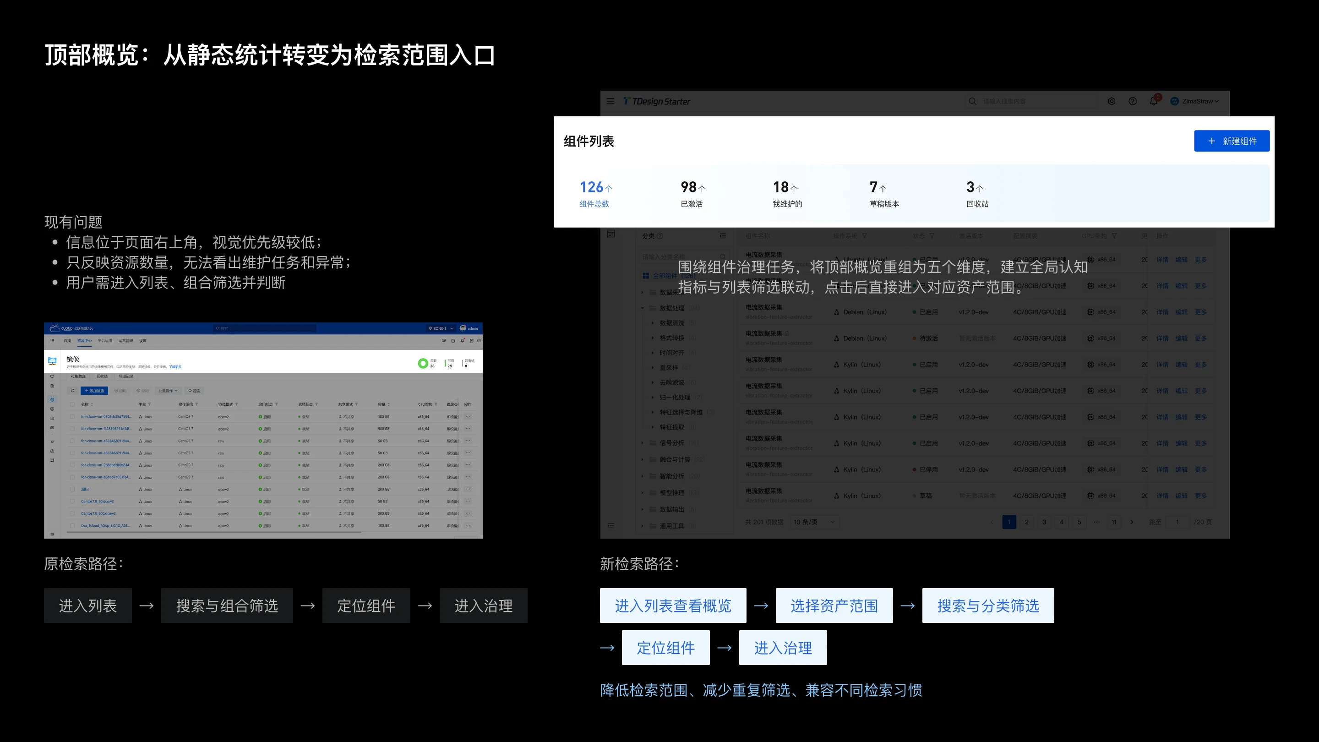Go to page 3 in pagination
This screenshot has height=742, width=1319.
[x=1044, y=522]
